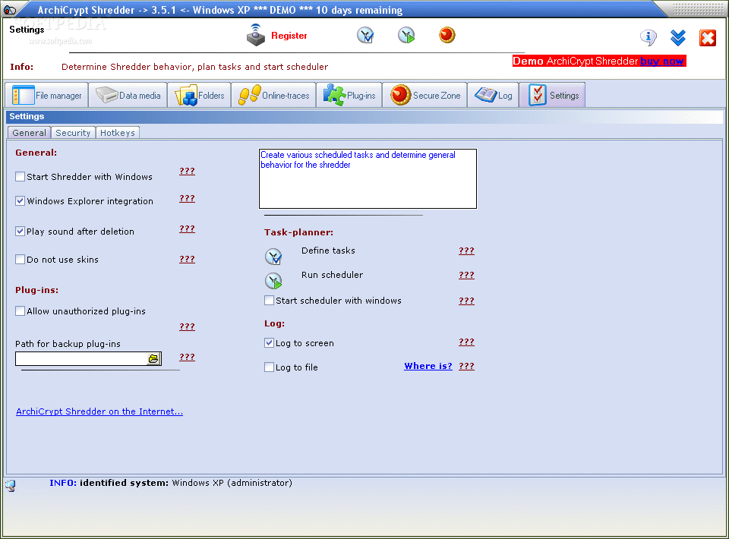
Task: Select the Settings main tab
Action: [552, 95]
